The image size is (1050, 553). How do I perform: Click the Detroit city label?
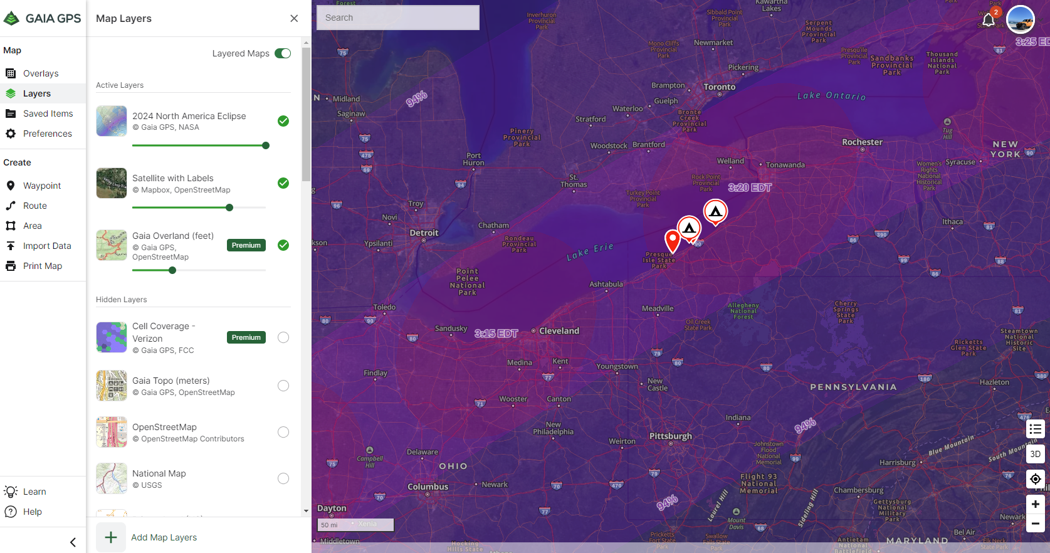click(x=424, y=233)
